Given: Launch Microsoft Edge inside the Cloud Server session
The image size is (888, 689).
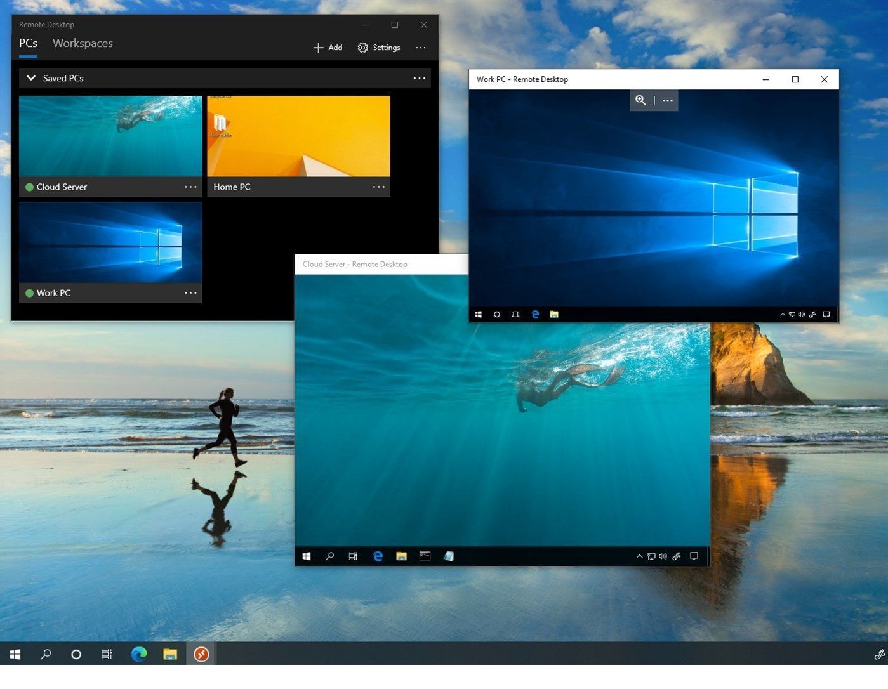Looking at the screenshot, I should coord(378,556).
